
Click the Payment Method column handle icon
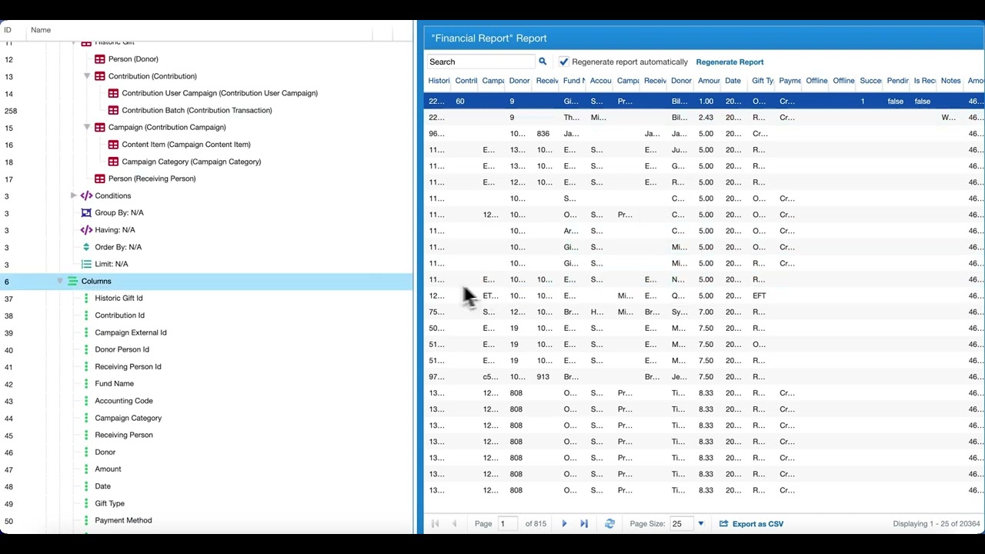(x=86, y=521)
